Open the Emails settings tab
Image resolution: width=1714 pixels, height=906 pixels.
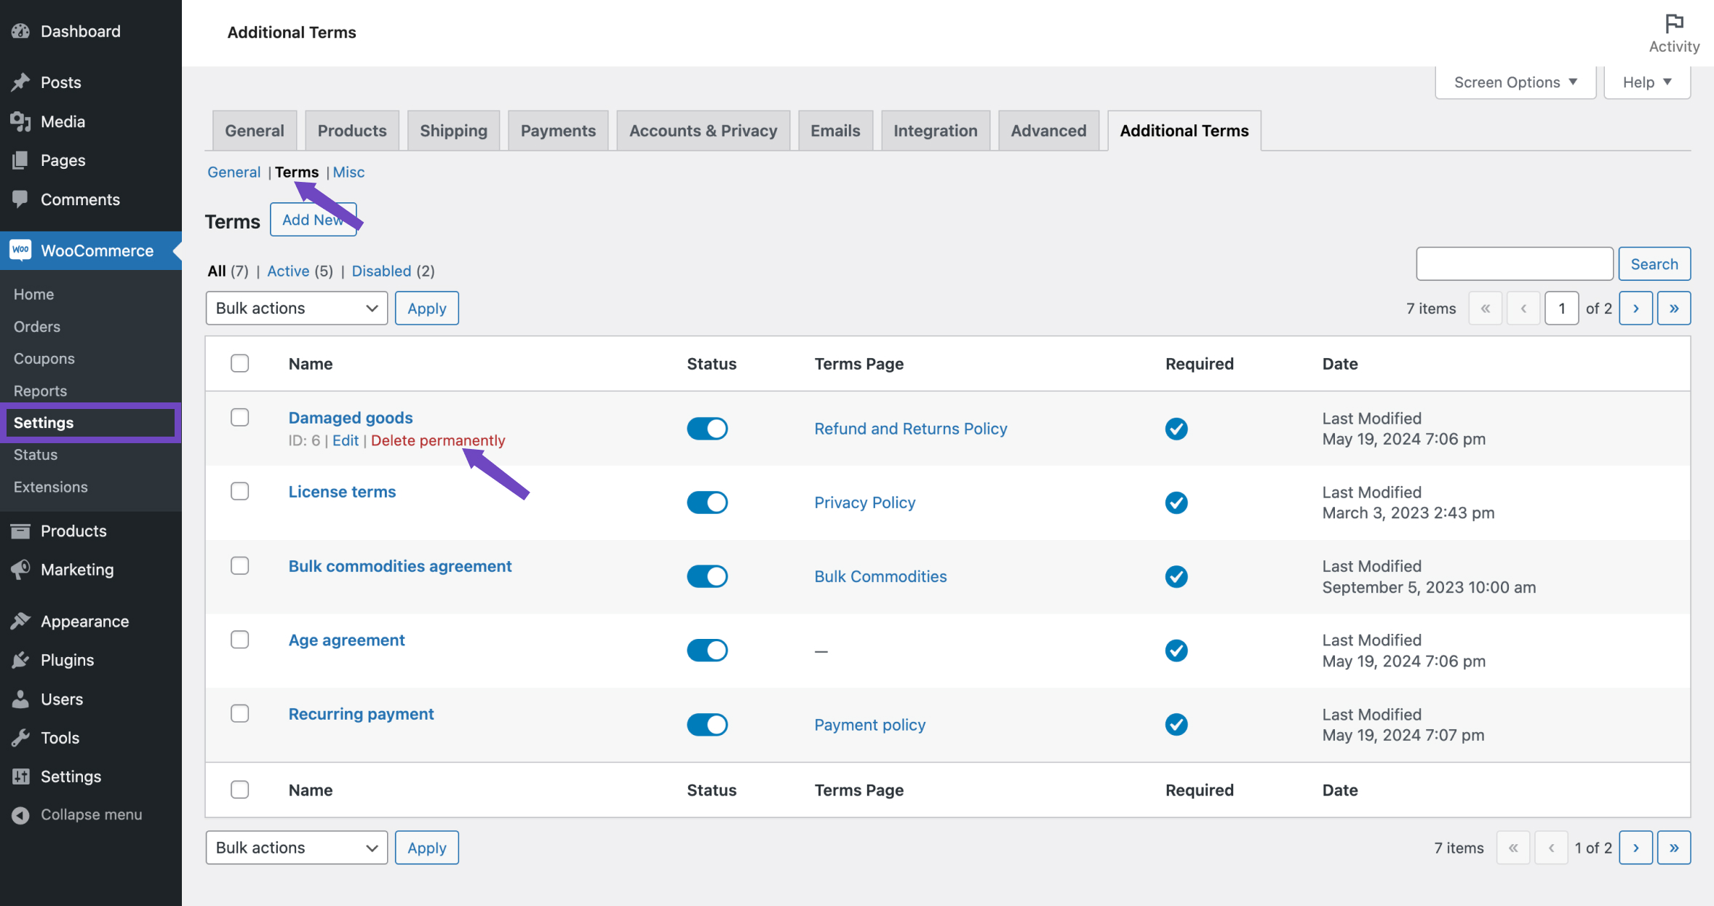834,130
